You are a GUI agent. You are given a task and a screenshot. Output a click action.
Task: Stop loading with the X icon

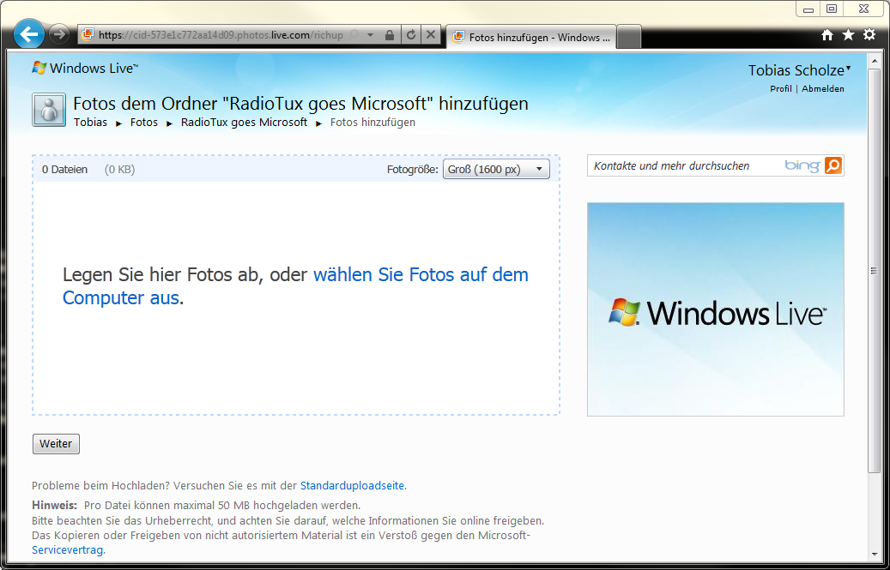pyautogui.click(x=431, y=34)
